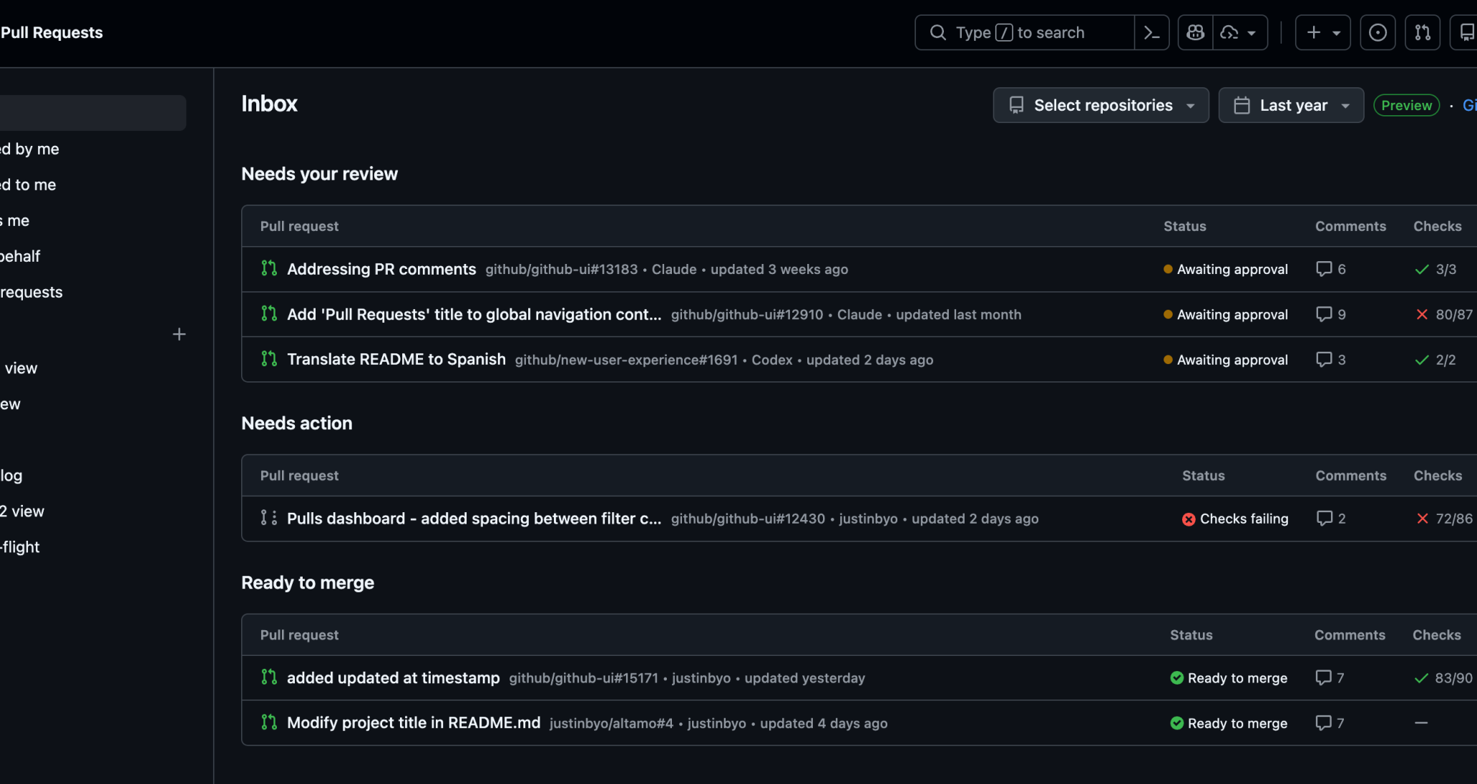This screenshot has height=784, width=1477.
Task: Click the 2/2 passing checks indicator
Action: (x=1435, y=359)
